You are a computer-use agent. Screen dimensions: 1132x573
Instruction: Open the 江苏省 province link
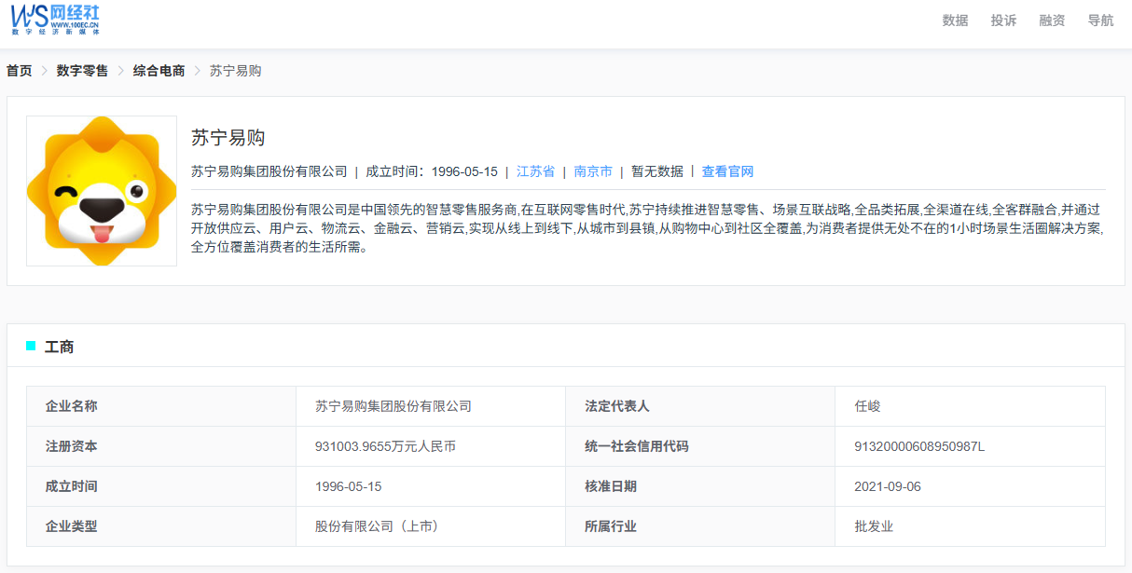(x=535, y=171)
